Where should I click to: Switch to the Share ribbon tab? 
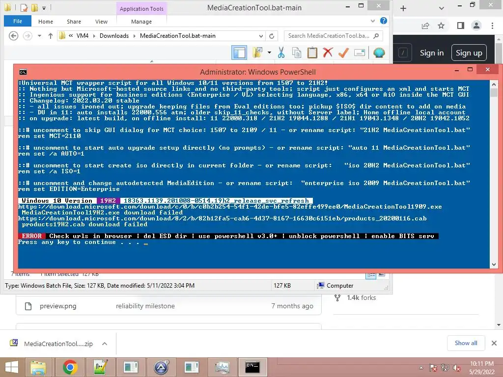[x=74, y=22]
